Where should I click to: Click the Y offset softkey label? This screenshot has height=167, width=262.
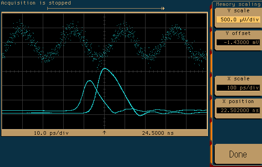[238, 33]
